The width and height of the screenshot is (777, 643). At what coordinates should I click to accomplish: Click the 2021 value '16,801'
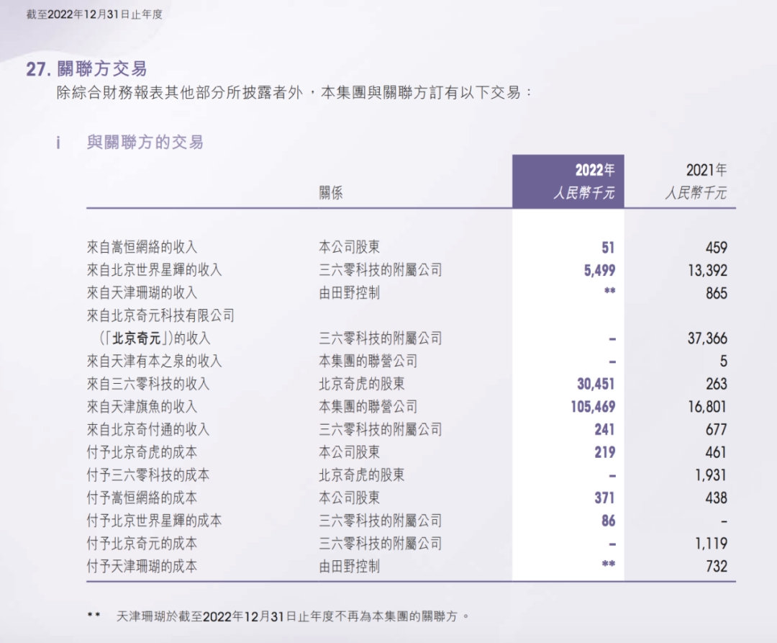click(x=708, y=407)
